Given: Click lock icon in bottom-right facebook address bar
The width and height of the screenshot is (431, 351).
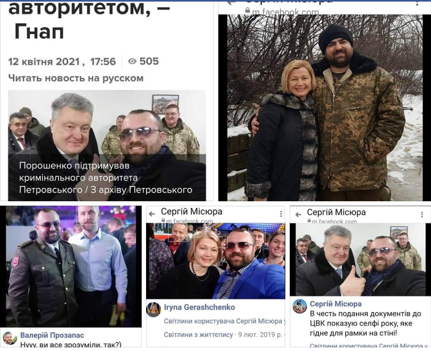Looking at the screenshot, I should pyautogui.click(x=309, y=220).
